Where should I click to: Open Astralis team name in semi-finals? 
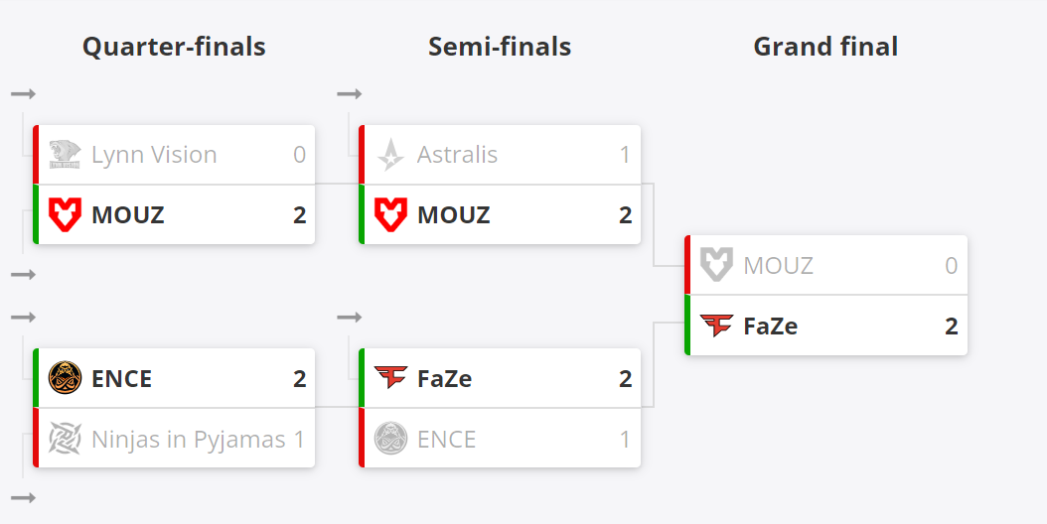tap(457, 154)
